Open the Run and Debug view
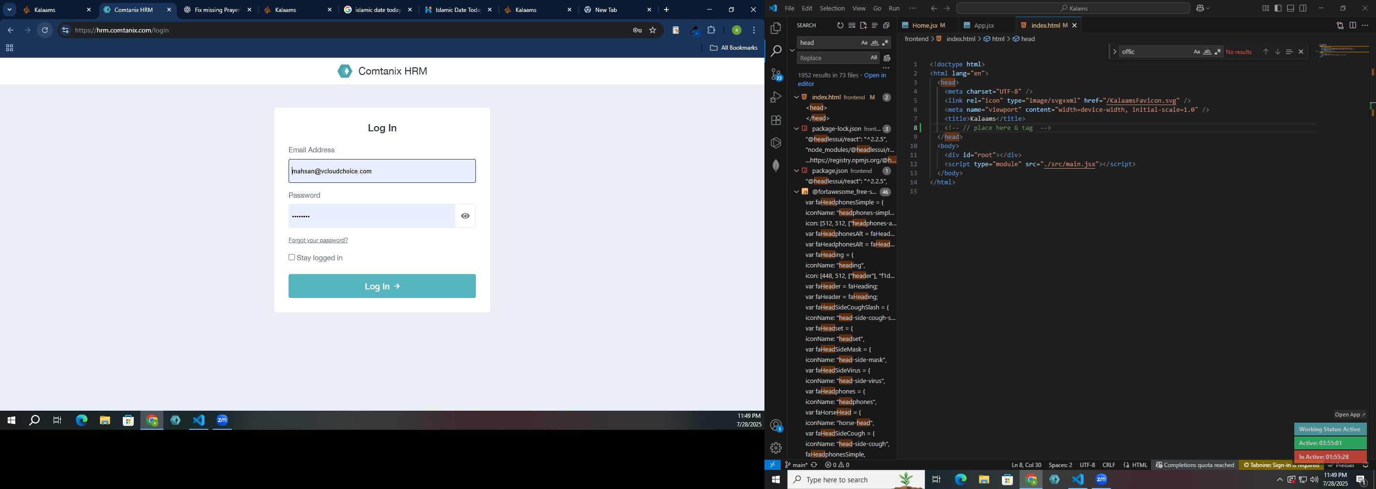1376x489 pixels. pos(775,97)
